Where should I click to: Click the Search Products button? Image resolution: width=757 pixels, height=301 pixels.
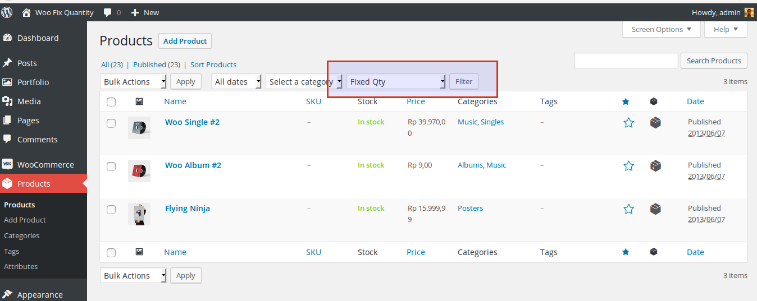click(x=714, y=61)
